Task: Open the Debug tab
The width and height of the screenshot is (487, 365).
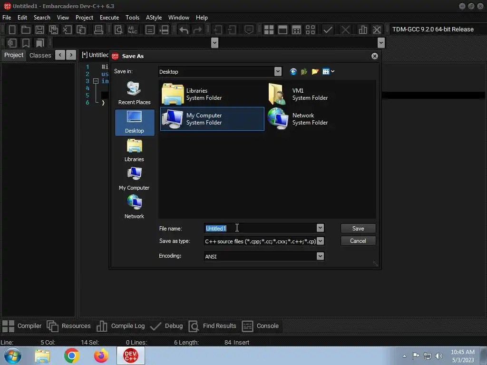Action: (x=166, y=326)
